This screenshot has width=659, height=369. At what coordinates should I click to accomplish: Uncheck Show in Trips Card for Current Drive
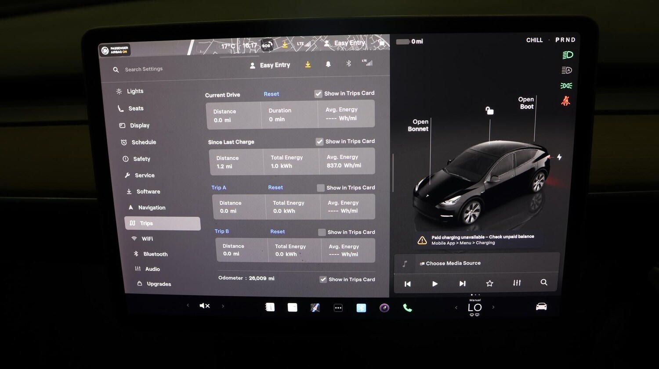click(x=318, y=93)
